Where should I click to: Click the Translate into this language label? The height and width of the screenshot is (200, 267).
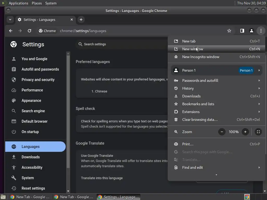coord(102,178)
